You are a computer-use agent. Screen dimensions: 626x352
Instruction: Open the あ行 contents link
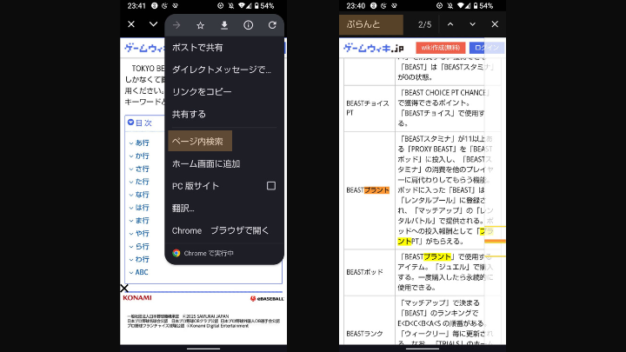[x=142, y=143]
